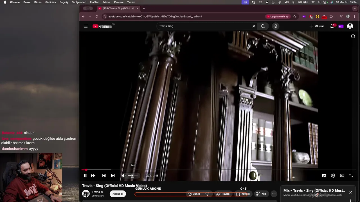360x202 pixels.
Task: Click the fast-forward double arrow button
Action: 93,176
